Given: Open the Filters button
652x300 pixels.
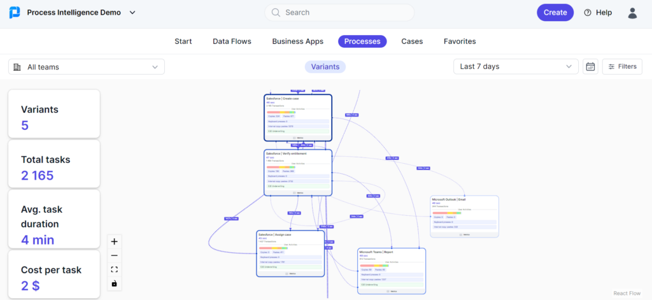Looking at the screenshot, I should coord(622,67).
